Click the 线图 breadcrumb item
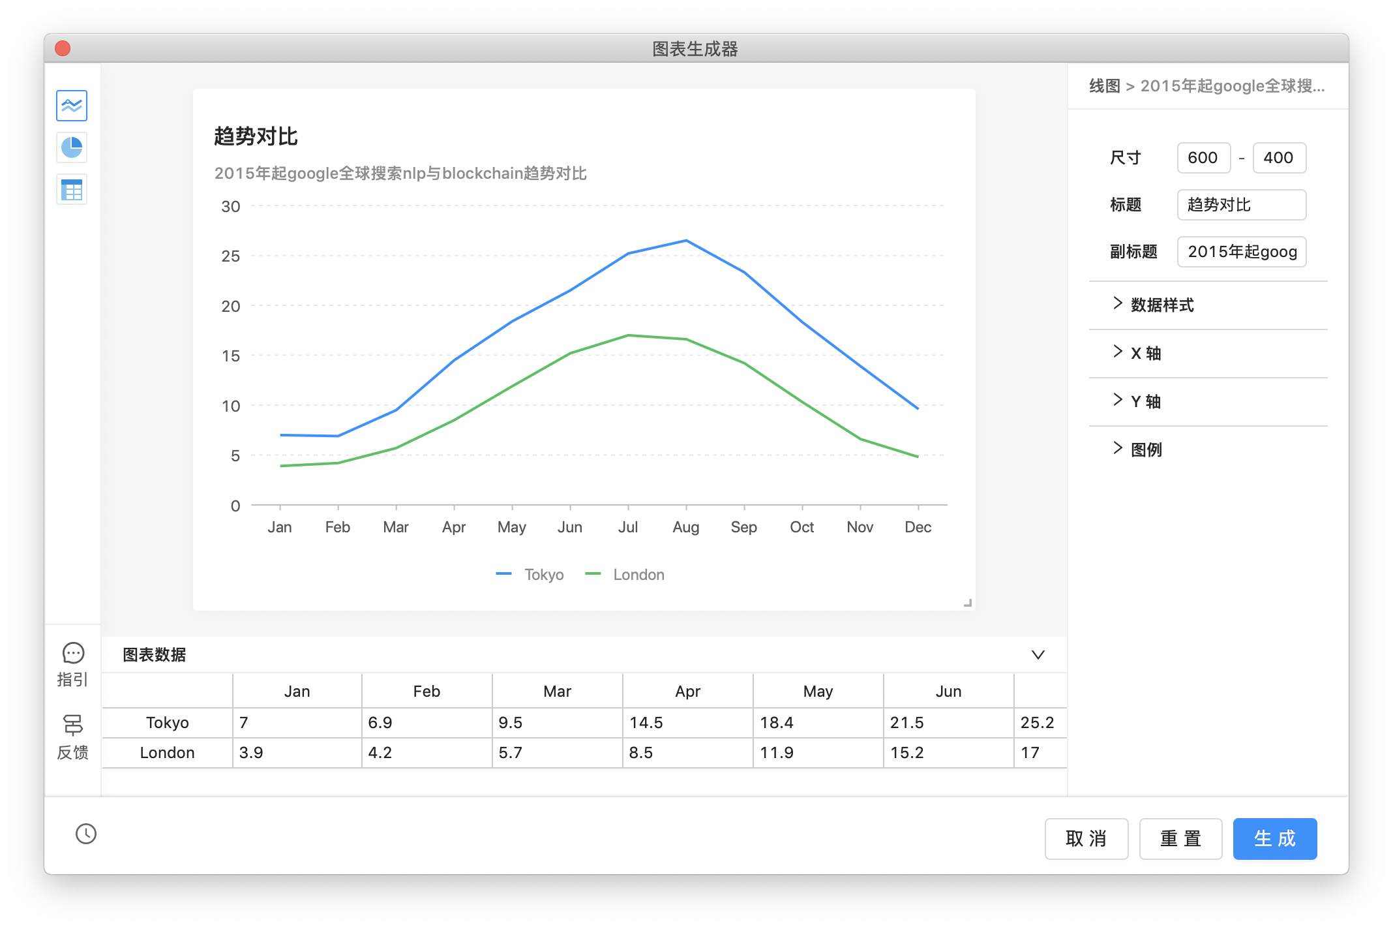1393x929 pixels. tap(1104, 86)
